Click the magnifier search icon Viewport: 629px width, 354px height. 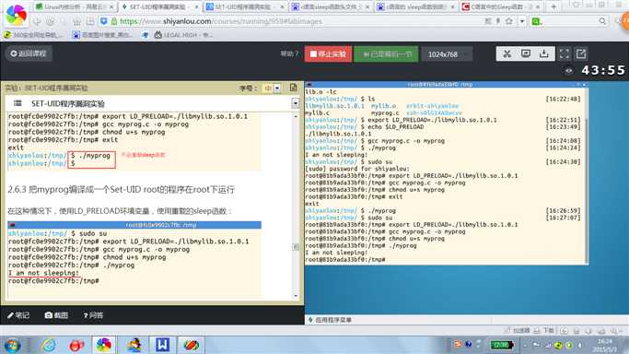(602, 21)
